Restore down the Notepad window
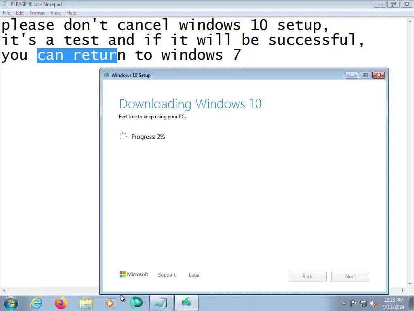414x311 pixels. click(x=393, y=4)
